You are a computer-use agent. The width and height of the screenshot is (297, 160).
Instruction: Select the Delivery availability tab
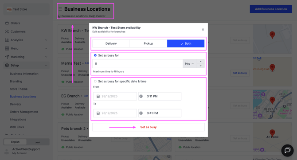[111, 43]
